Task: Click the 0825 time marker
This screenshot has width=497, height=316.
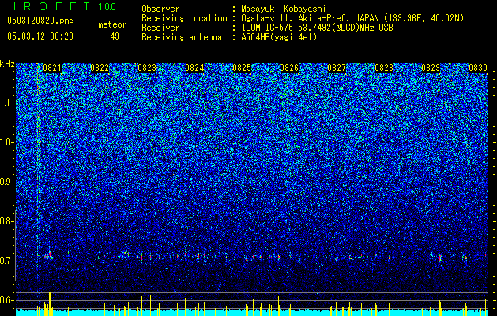Action: click(x=242, y=68)
